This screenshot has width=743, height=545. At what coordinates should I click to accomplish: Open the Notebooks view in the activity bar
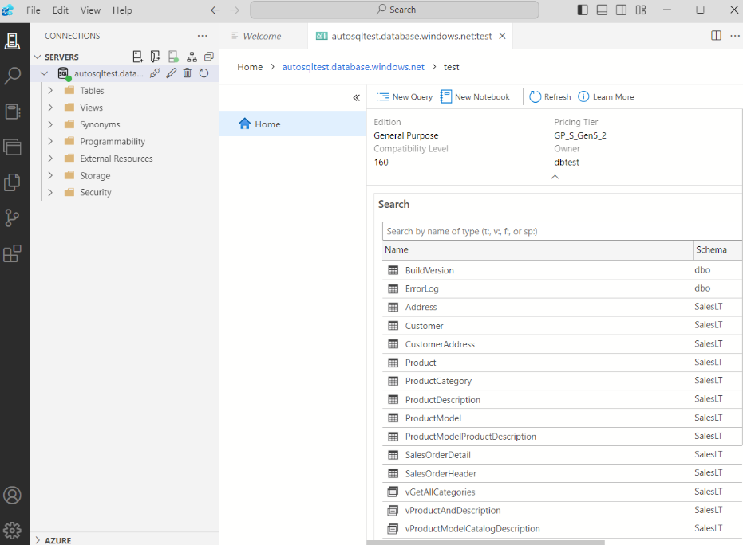coord(13,112)
